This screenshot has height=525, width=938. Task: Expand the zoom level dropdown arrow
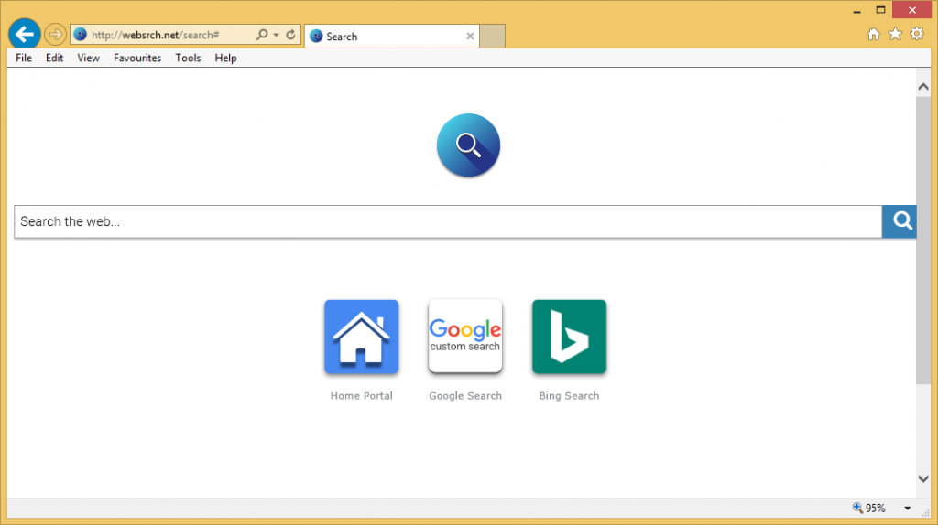click(908, 509)
